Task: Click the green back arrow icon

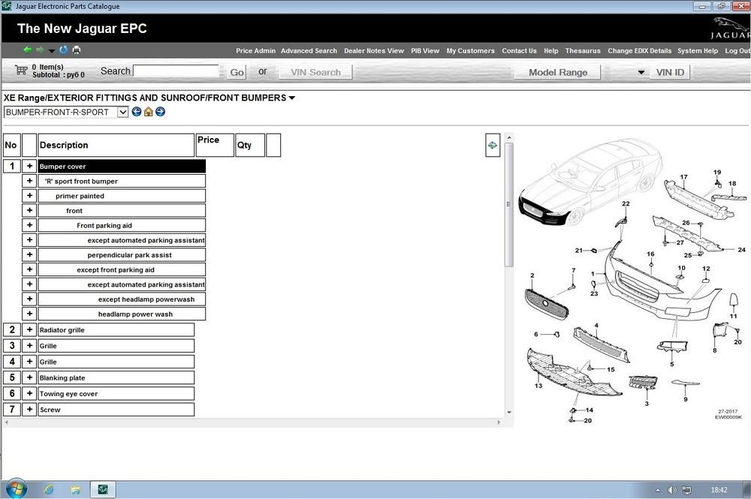Action: point(27,50)
